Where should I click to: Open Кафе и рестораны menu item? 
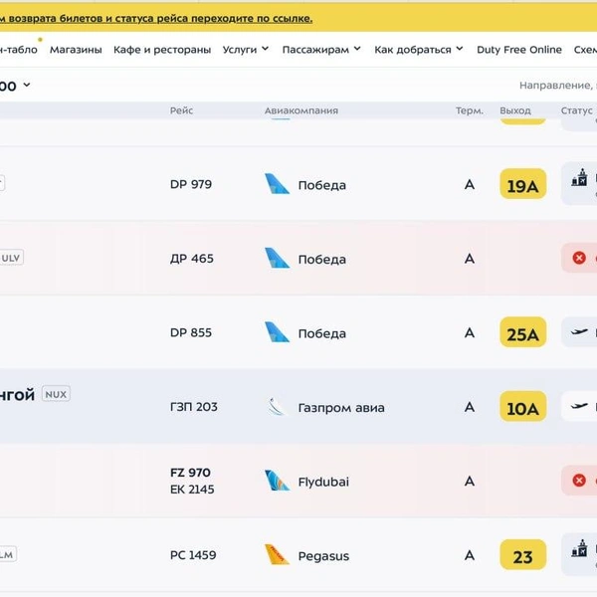162,50
